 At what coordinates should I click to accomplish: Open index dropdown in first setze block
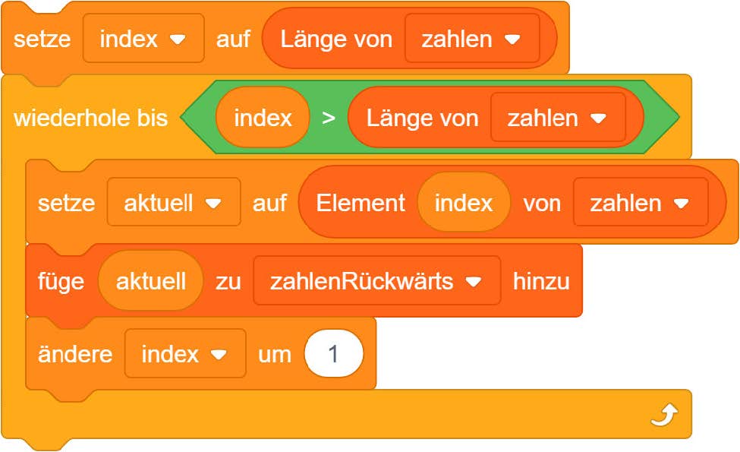coord(177,39)
